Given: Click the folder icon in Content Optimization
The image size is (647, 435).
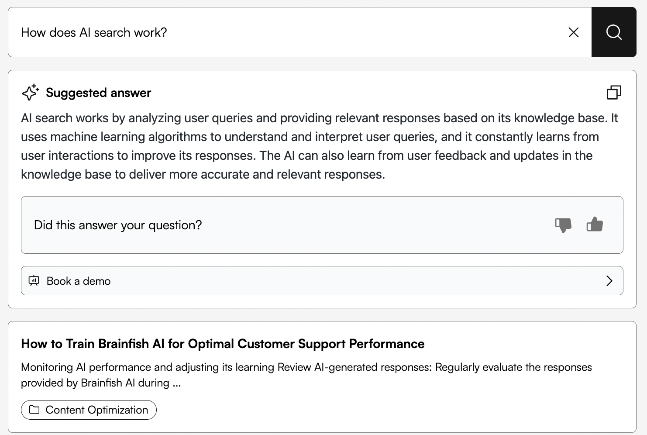Looking at the screenshot, I should tap(34, 410).
